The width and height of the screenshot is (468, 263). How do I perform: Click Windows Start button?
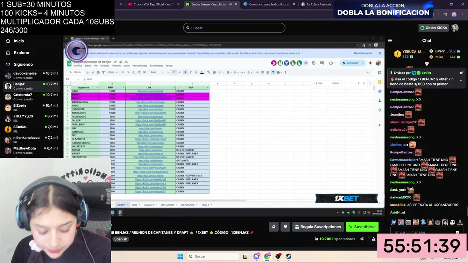pyautogui.click(x=180, y=256)
